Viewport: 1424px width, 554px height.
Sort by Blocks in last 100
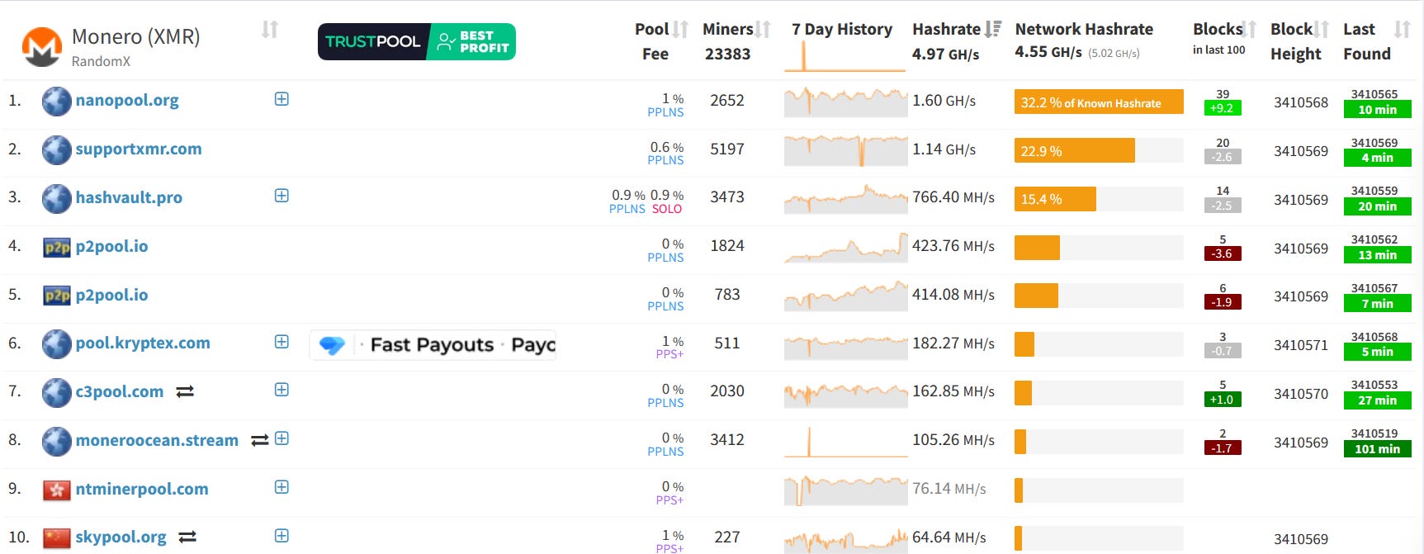click(x=1249, y=30)
